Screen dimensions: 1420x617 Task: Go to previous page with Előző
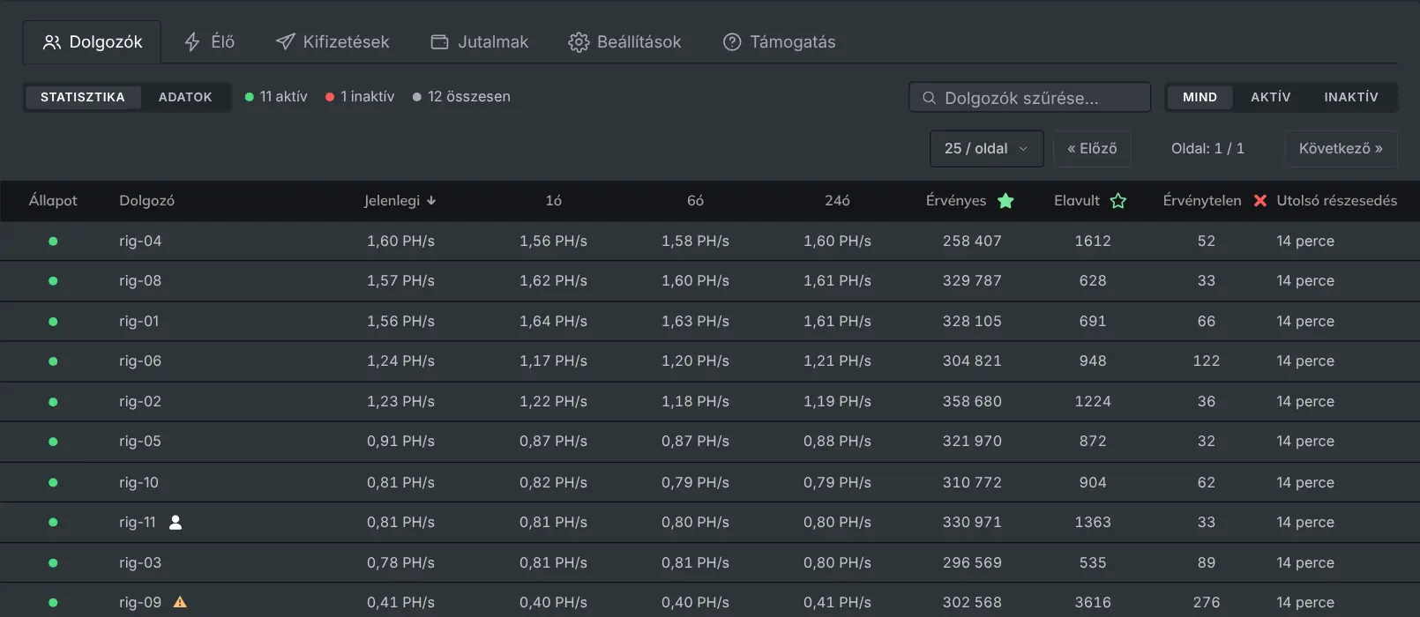[1092, 148]
